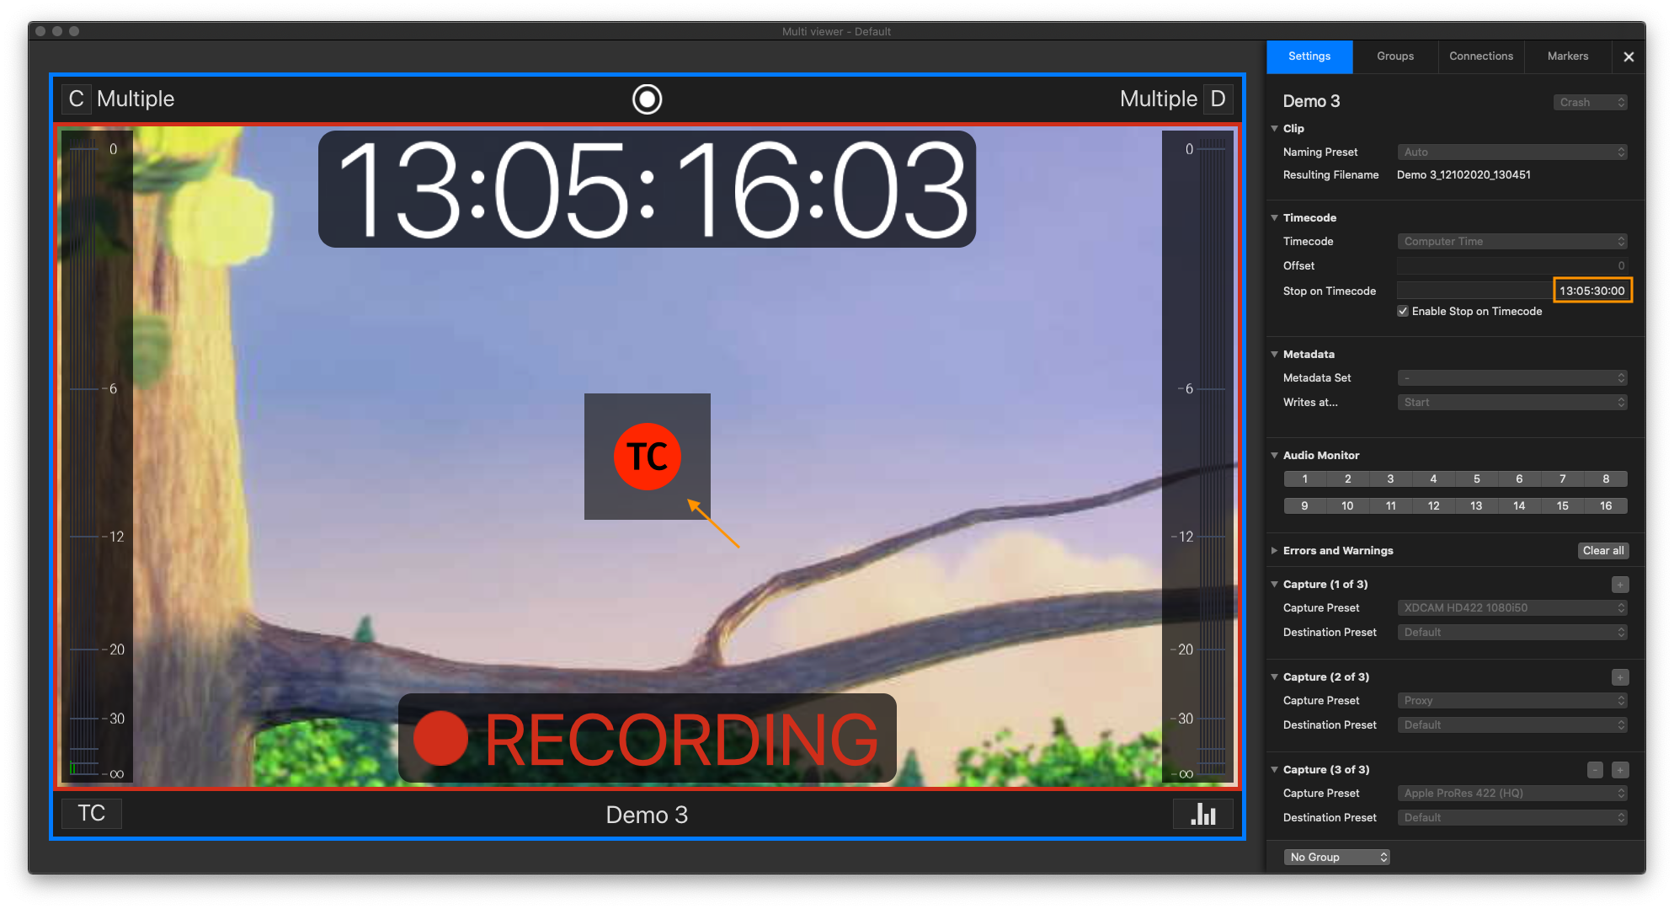
Task: Collapse the Capture (3 of 3) section
Action: click(1274, 770)
